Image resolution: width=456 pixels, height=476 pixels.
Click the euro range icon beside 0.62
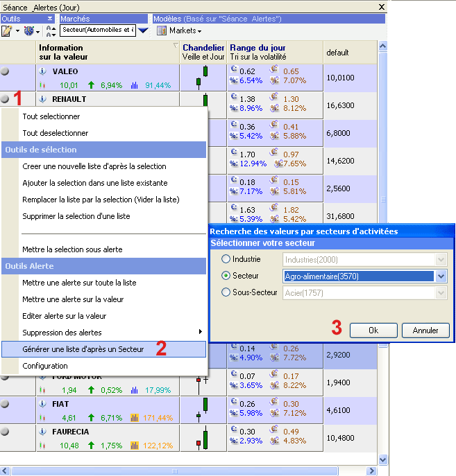pyautogui.click(x=233, y=69)
